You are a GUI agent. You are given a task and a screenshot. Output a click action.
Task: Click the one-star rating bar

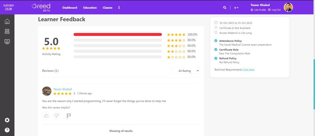[x=118, y=57]
